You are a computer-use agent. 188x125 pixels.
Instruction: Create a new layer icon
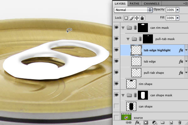171,122
